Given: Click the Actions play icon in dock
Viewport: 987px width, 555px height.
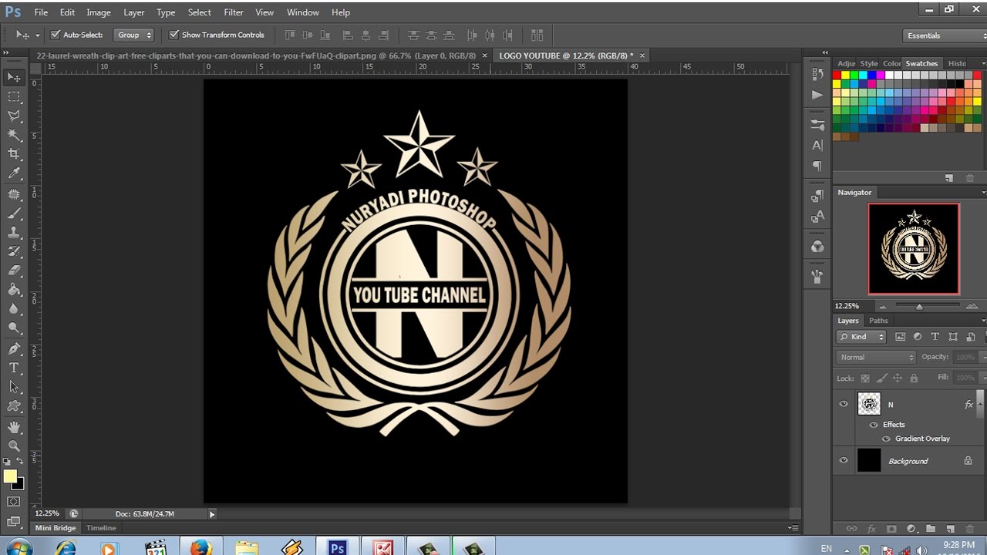Looking at the screenshot, I should tap(817, 95).
